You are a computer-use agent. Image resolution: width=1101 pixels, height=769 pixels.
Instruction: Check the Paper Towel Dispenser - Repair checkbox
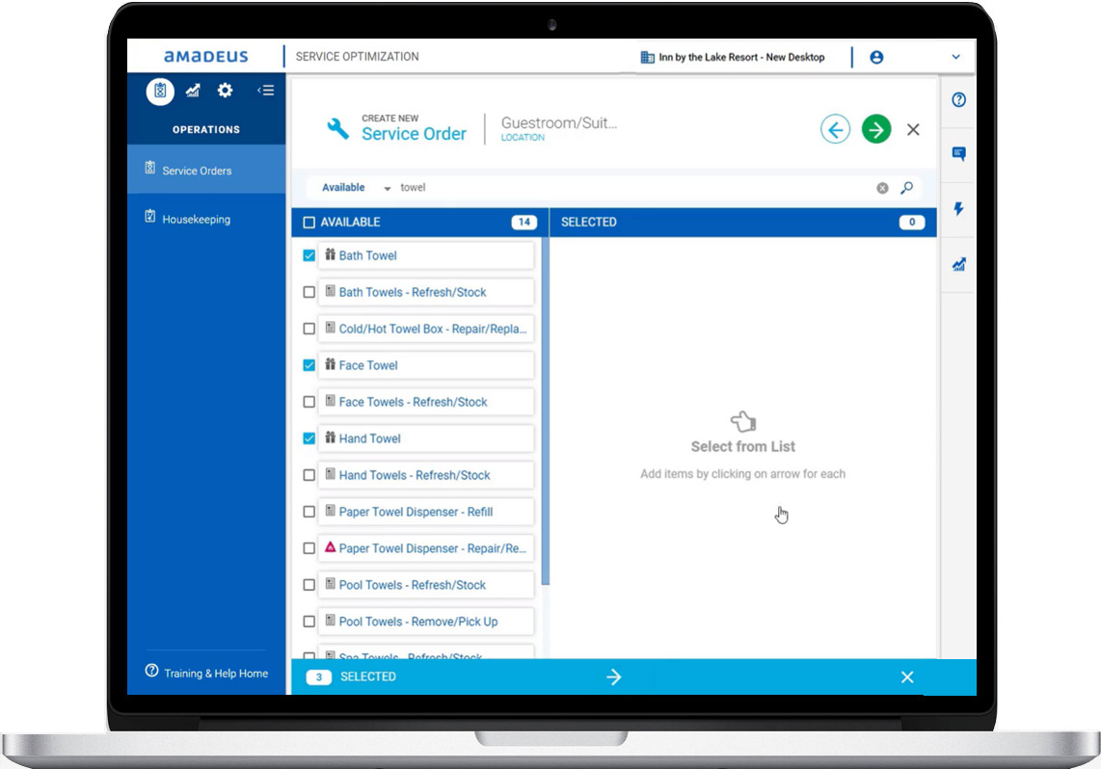point(309,548)
